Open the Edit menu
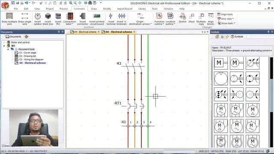274x154 pixels. coord(26,9)
